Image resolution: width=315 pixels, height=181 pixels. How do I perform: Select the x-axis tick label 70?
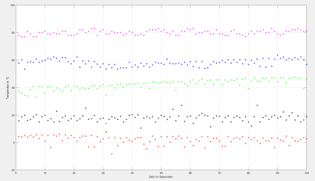click(219, 173)
